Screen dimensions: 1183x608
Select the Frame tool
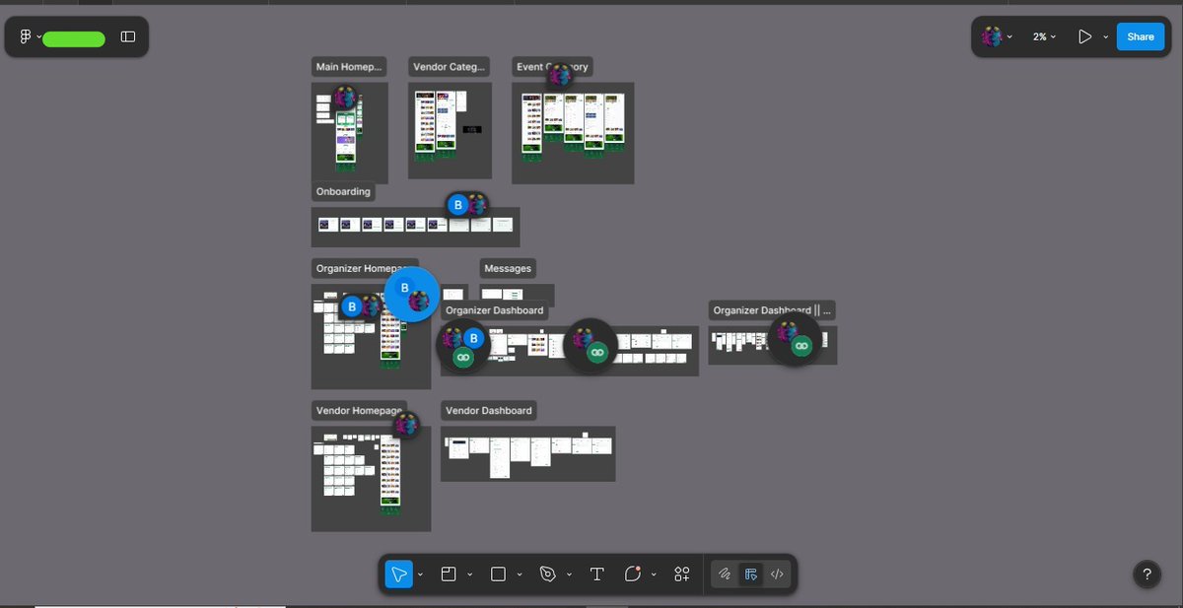449,574
